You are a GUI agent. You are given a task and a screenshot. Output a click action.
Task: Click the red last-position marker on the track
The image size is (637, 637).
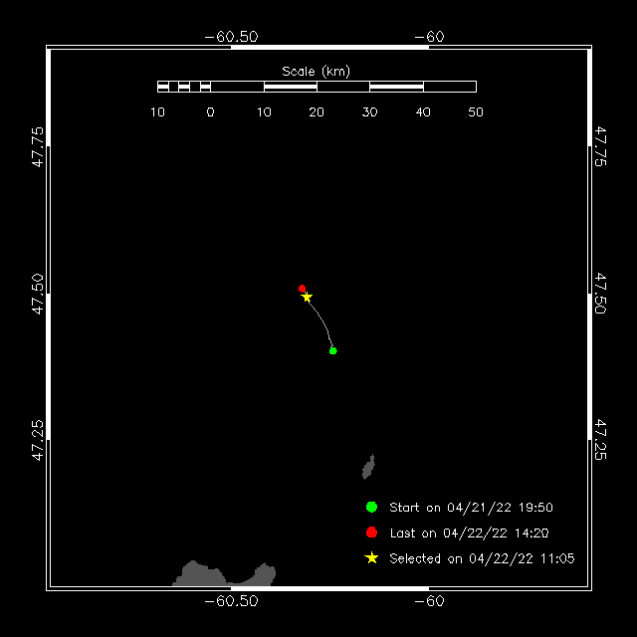click(302, 289)
